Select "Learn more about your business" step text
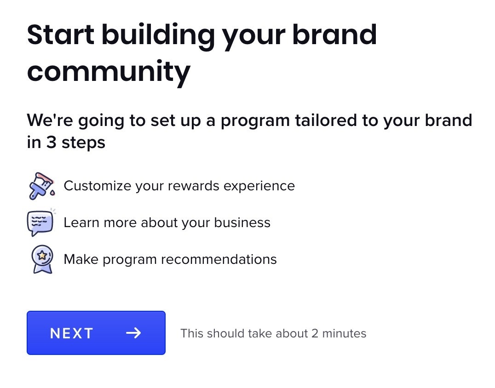Viewport: 495px width, 388px height. (x=167, y=223)
